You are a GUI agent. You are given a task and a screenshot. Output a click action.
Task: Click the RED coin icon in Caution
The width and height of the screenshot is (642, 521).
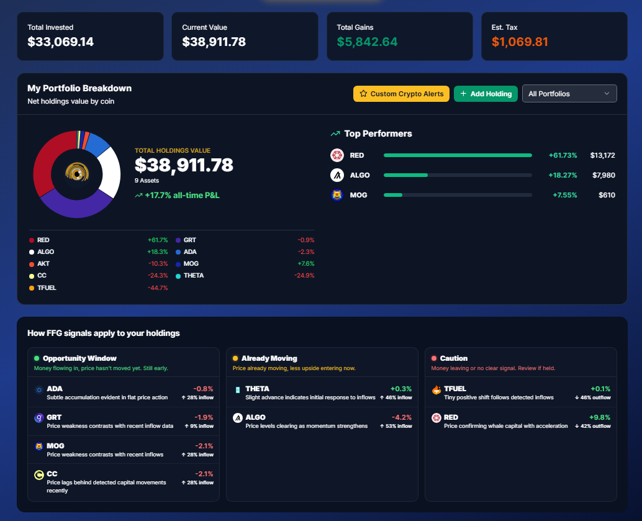(436, 418)
